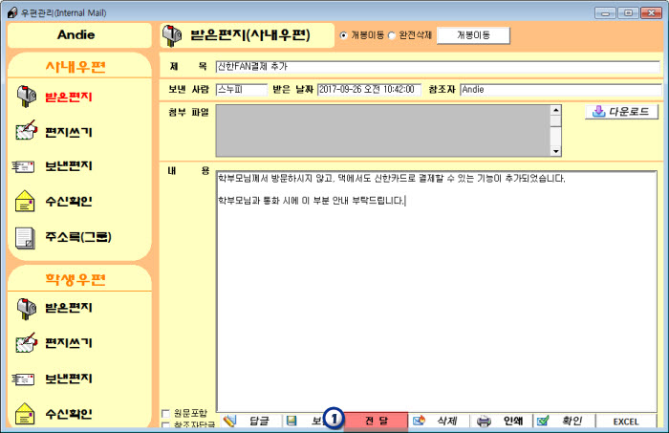669x433 pixels.
Task: Open 편지쓰기 compose under 학생우편
Action: 67,342
